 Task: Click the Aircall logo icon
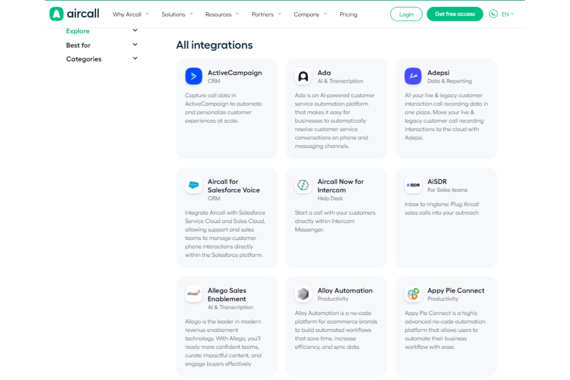click(x=56, y=14)
